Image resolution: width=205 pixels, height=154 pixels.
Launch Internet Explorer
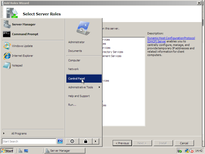coord(22,56)
